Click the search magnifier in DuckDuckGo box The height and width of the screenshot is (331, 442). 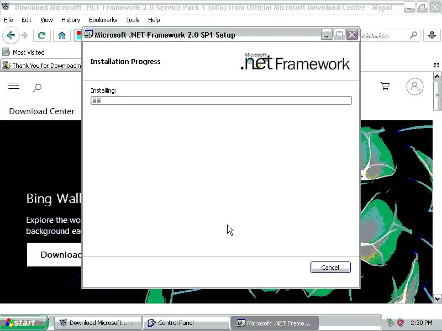pyautogui.click(x=413, y=35)
